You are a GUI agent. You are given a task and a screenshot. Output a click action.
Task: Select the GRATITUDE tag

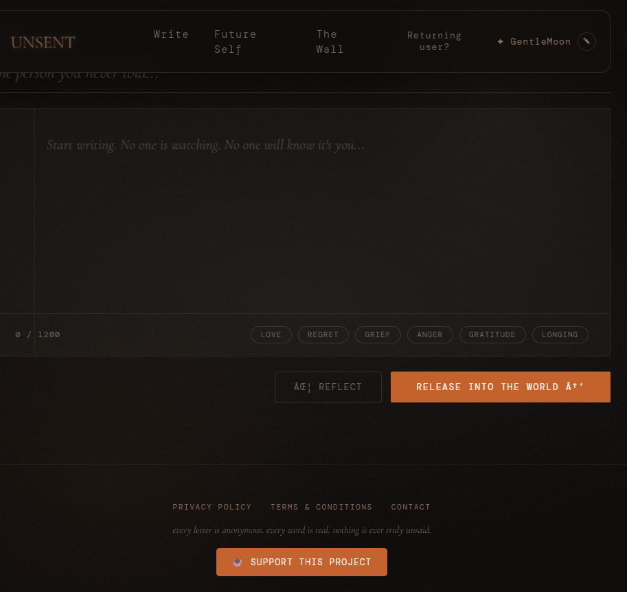(492, 334)
